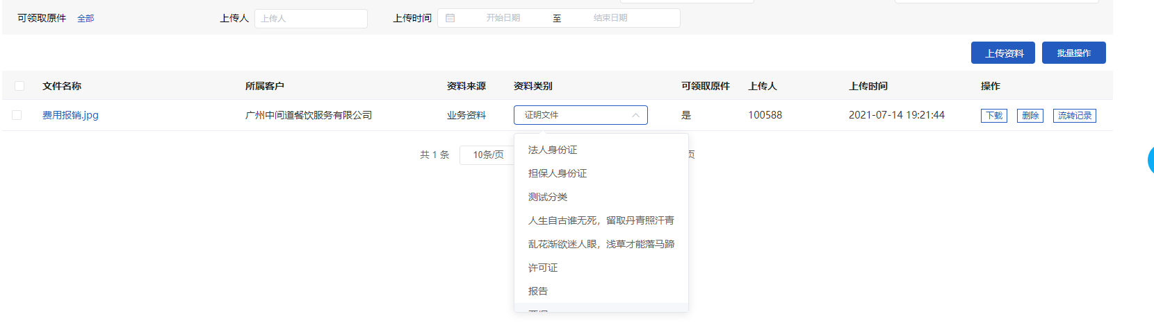Click the 全部 filter link

click(86, 19)
